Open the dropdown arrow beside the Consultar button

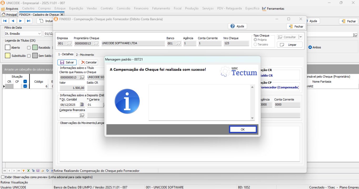pos(301,37)
